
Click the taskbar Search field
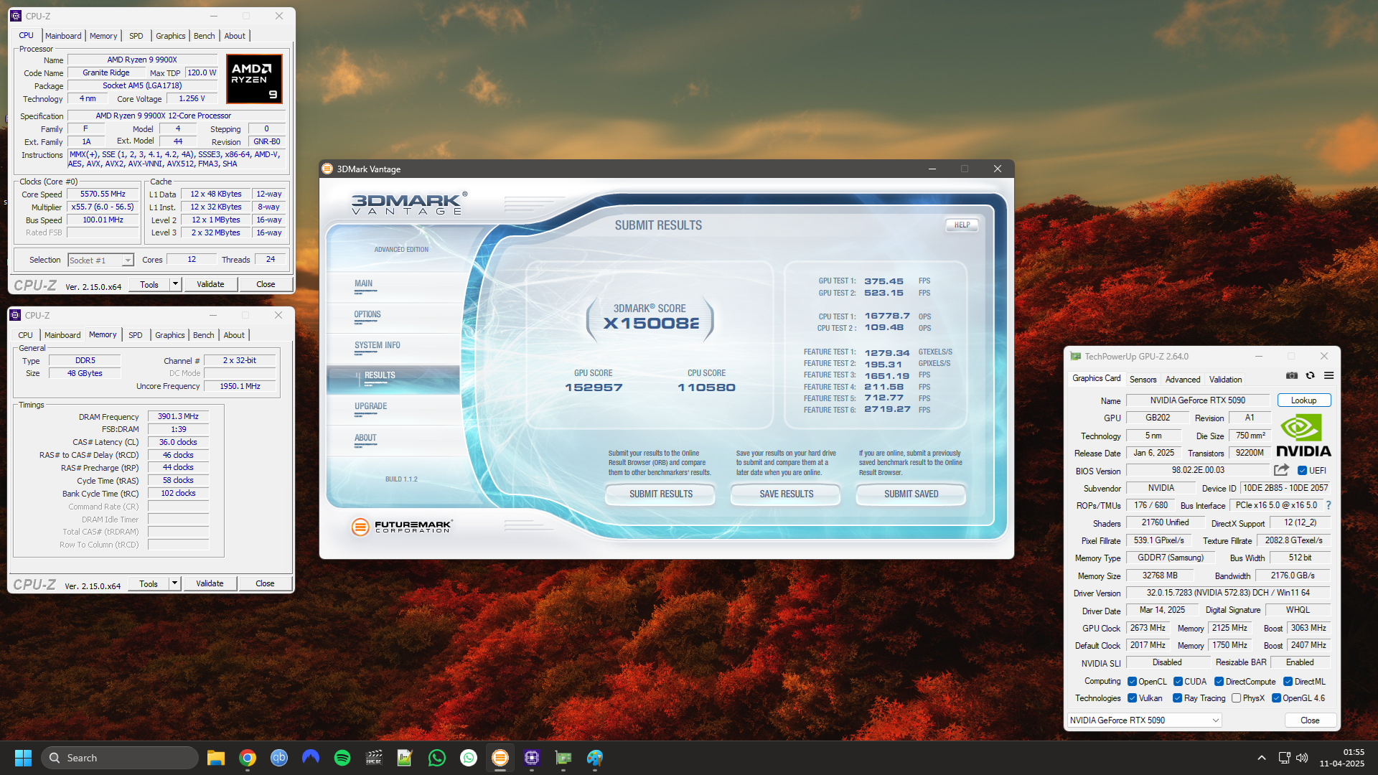pyautogui.click(x=120, y=758)
